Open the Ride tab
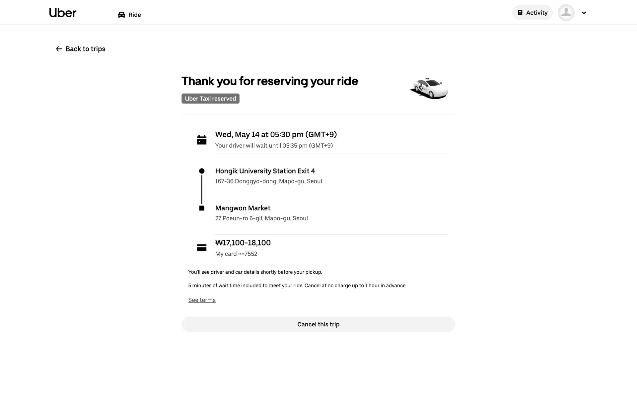The width and height of the screenshot is (637, 398). point(134,15)
